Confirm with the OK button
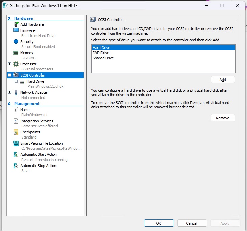The width and height of the screenshot is (247, 231). 159,223
